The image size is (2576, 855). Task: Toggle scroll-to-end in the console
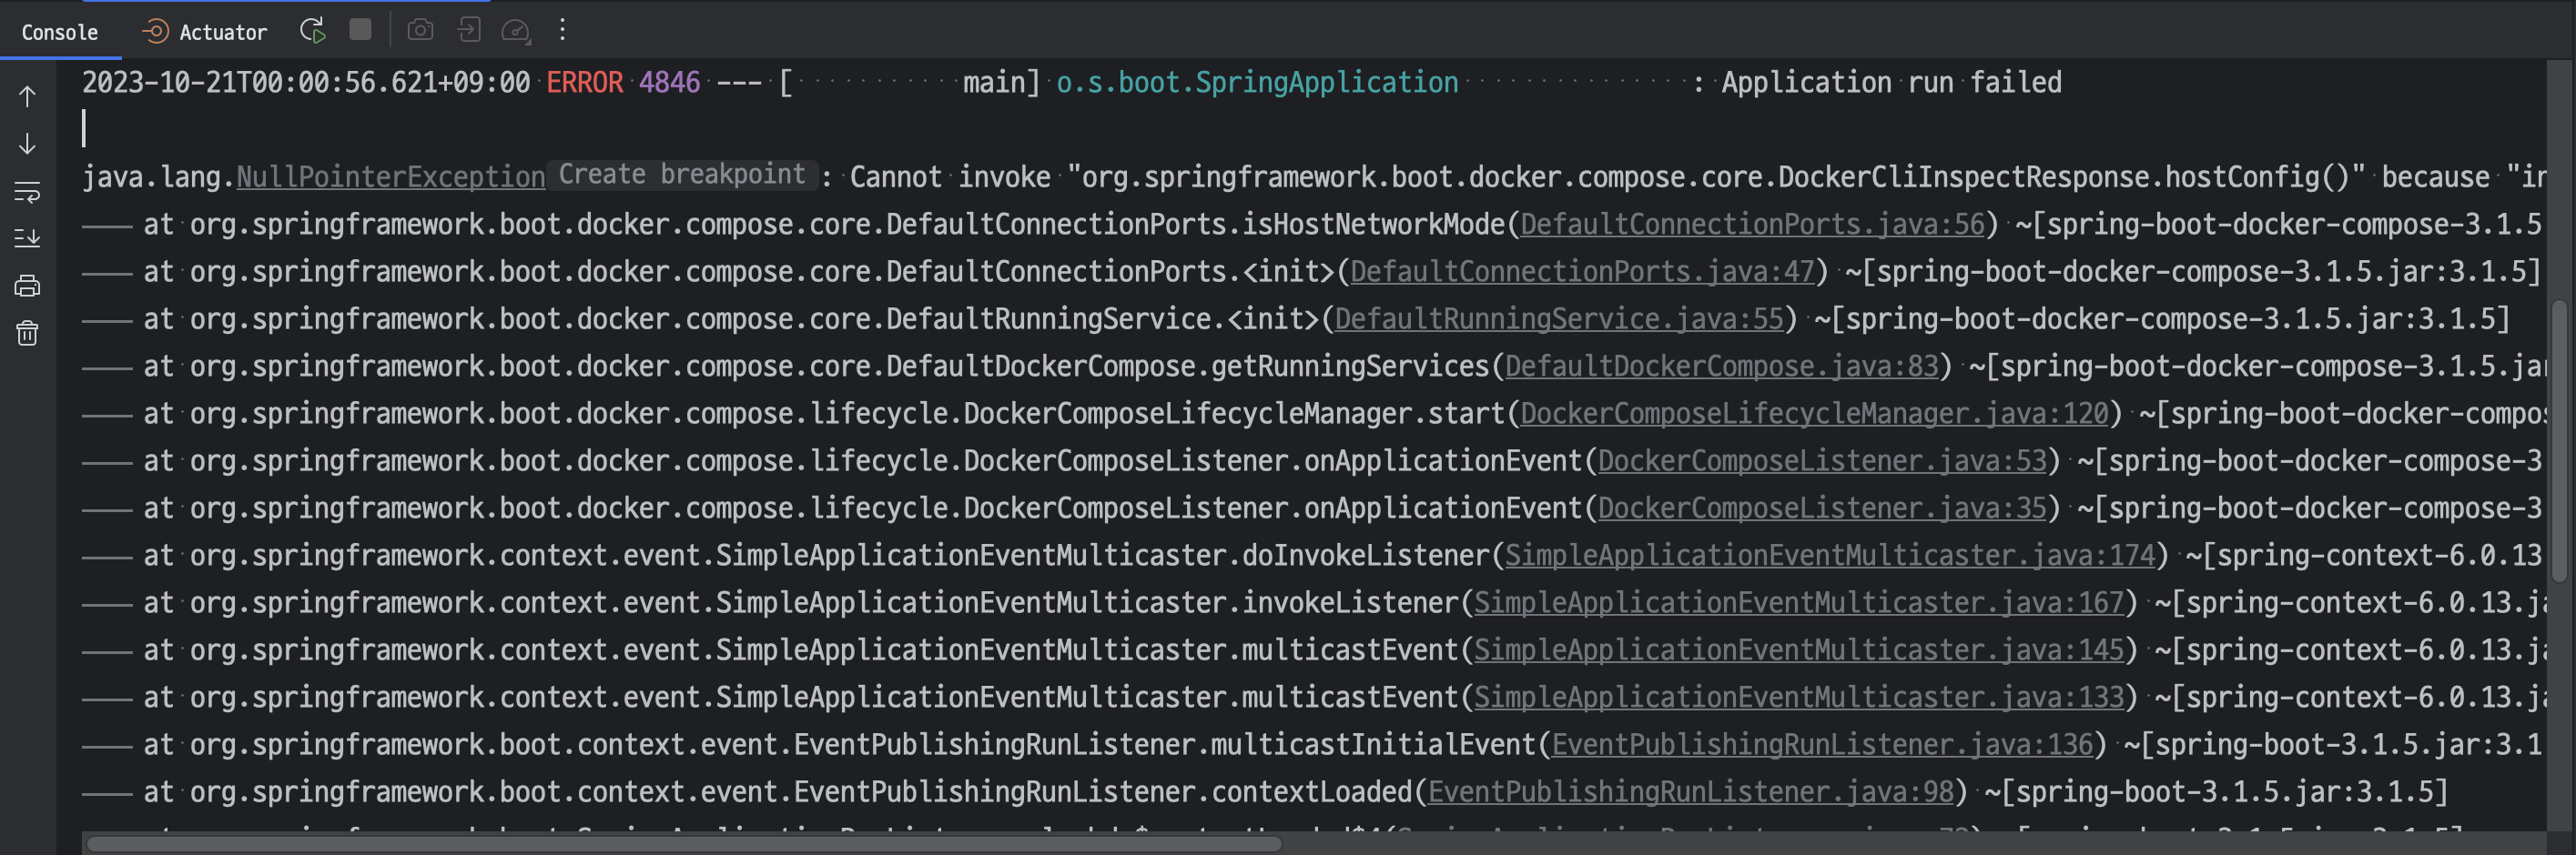click(26, 237)
